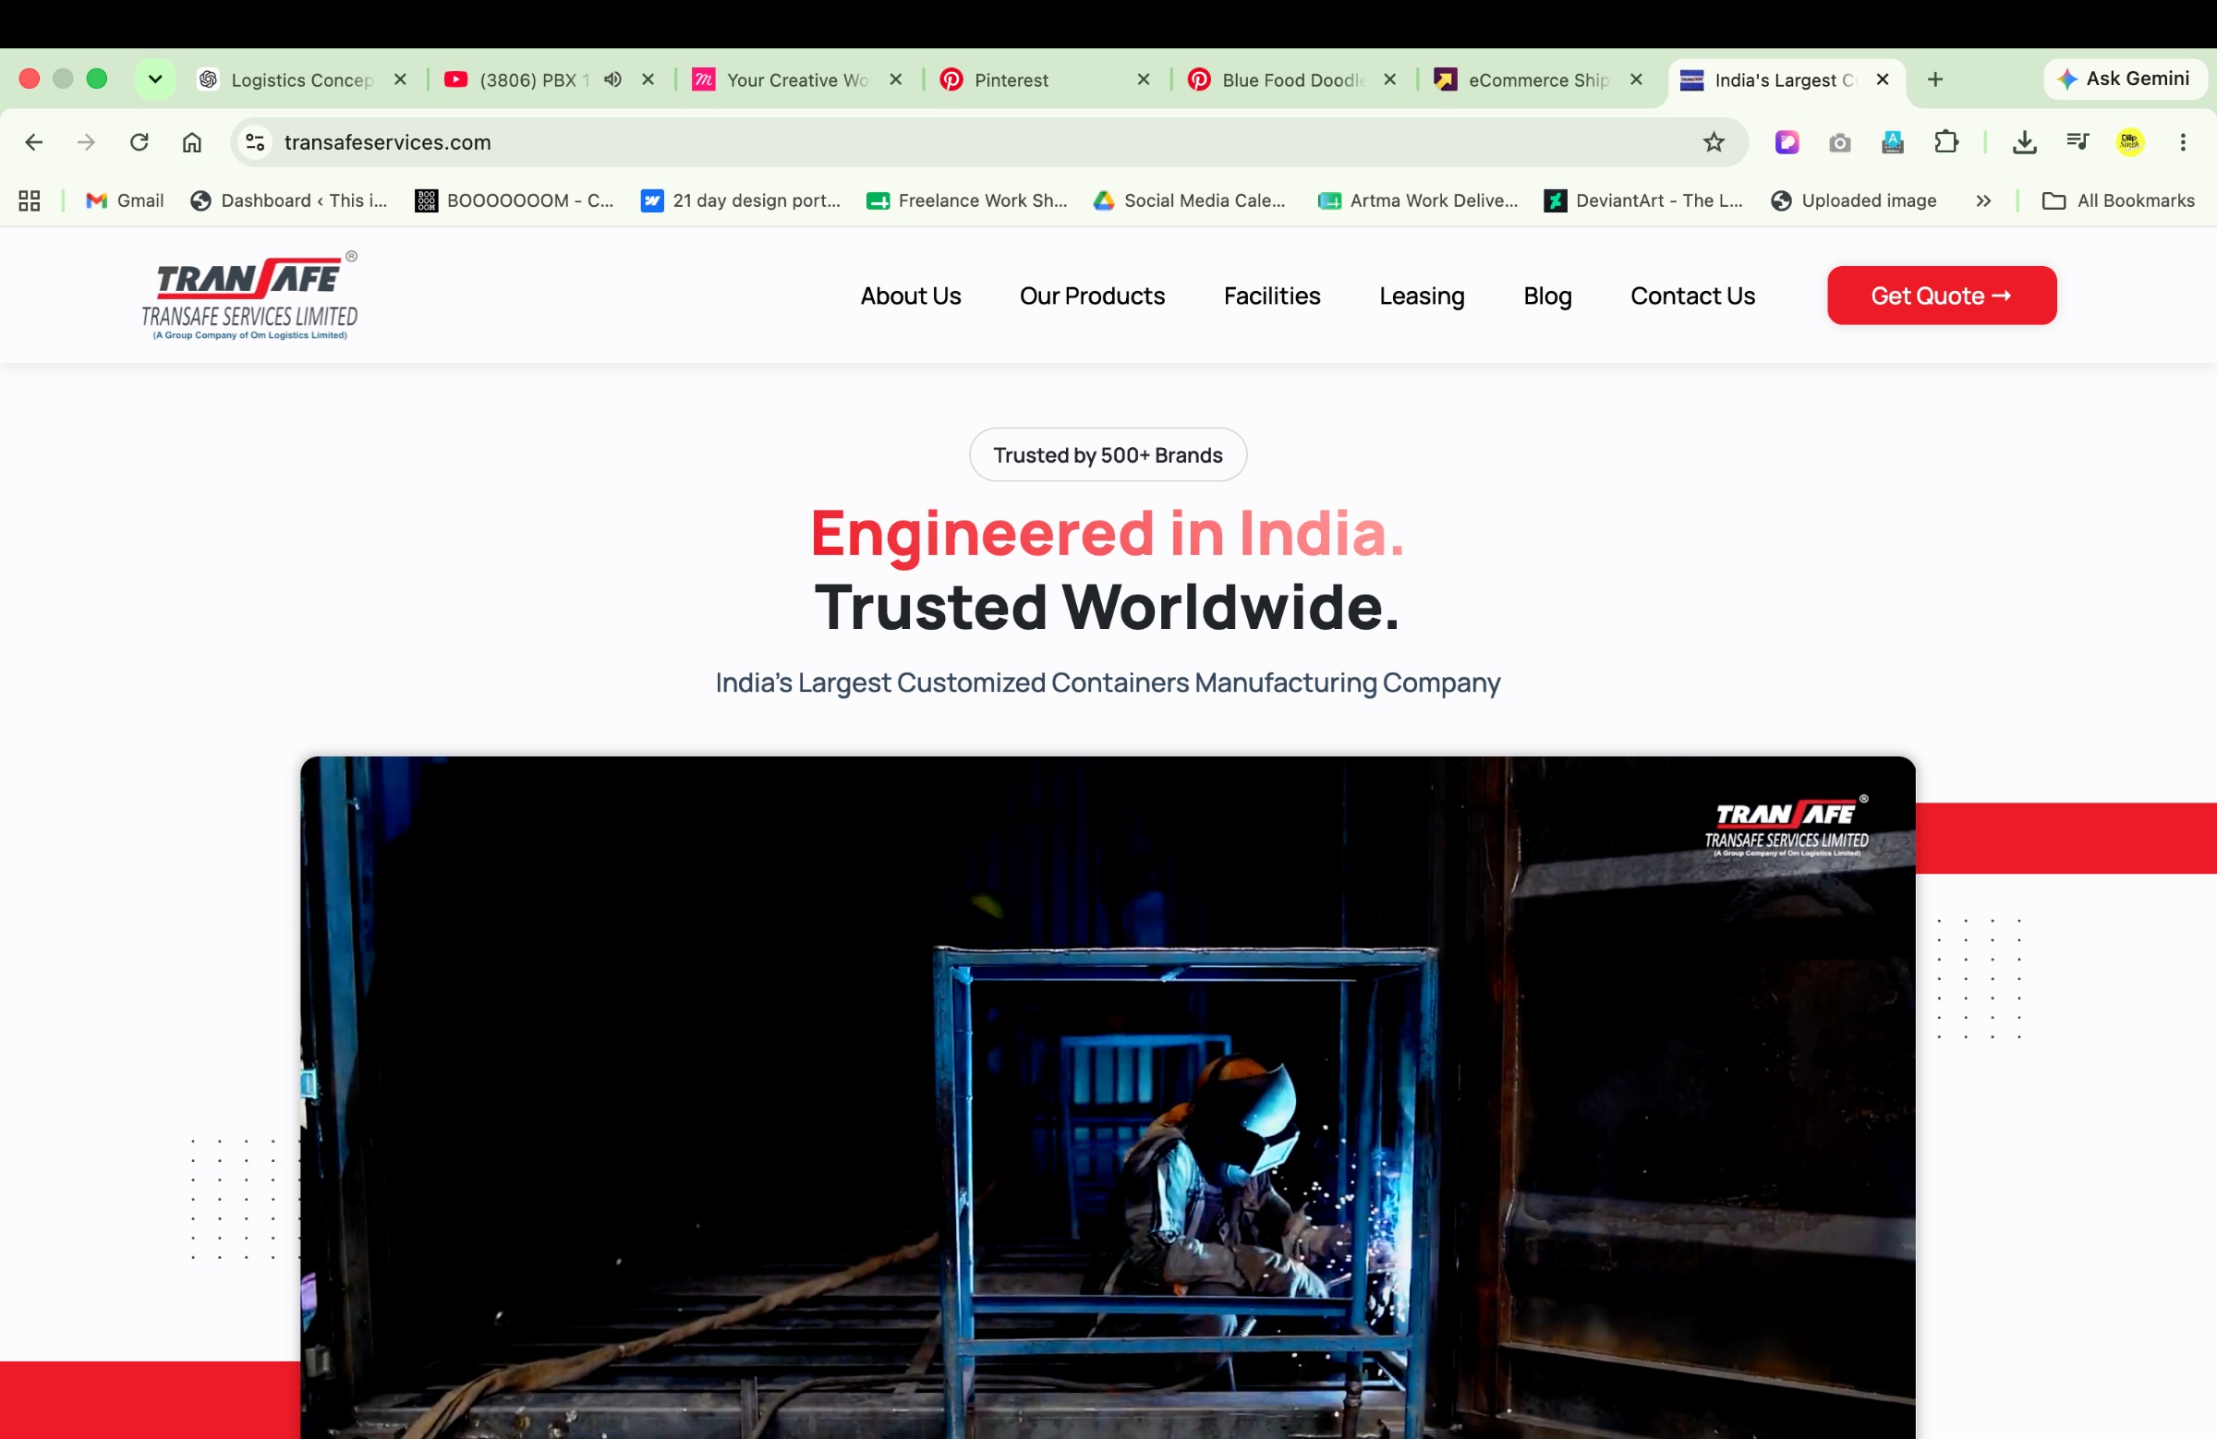Image resolution: width=2217 pixels, height=1439 pixels.
Task: Open the DeviantArt bookmark
Action: click(1643, 201)
